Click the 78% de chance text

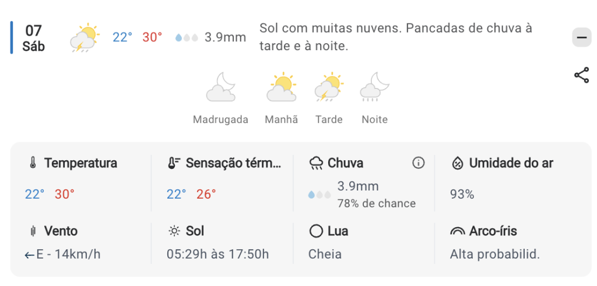pos(376,203)
